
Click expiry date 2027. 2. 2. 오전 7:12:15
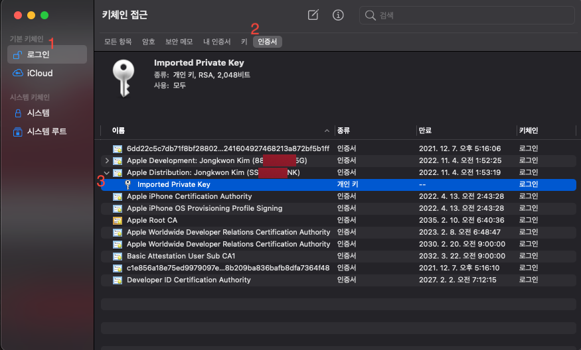[x=457, y=280]
